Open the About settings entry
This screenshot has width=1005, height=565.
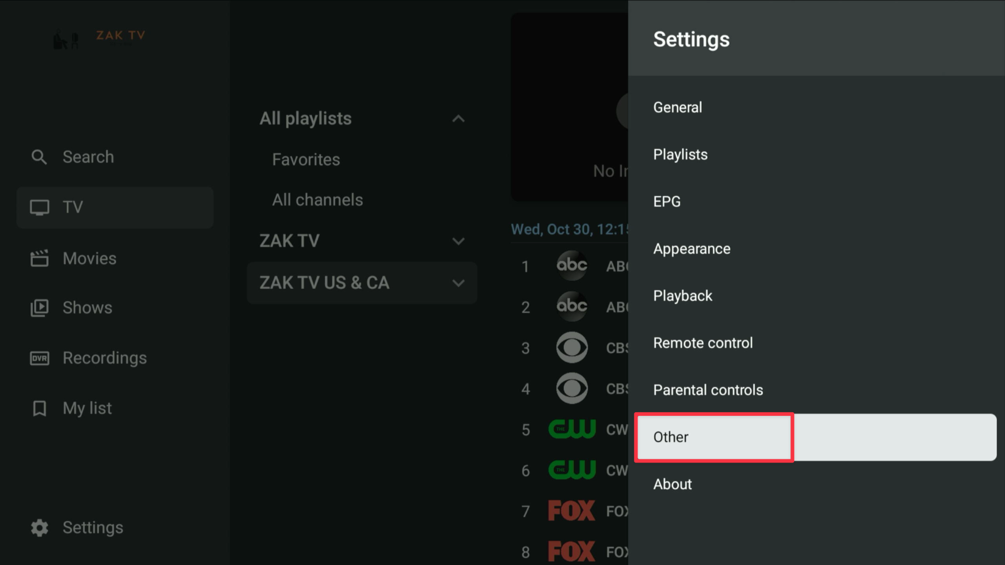(672, 484)
